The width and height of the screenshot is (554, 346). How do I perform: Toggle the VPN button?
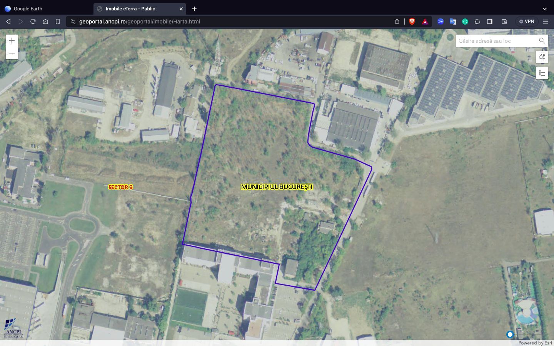[527, 22]
